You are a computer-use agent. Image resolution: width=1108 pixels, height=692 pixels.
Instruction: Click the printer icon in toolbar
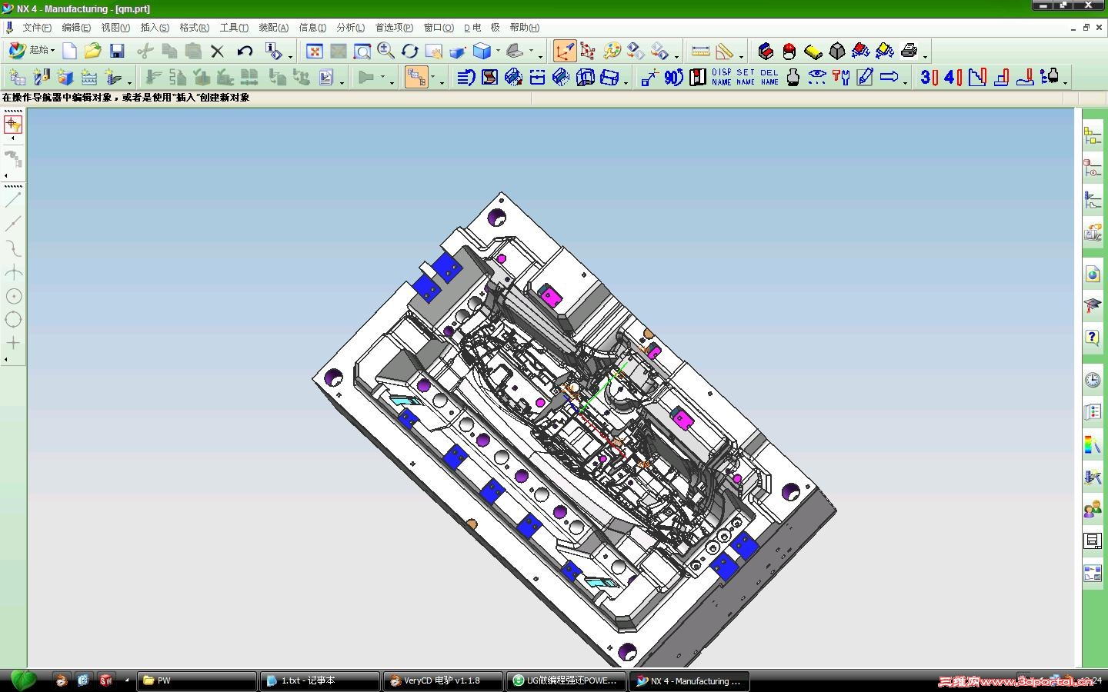(909, 51)
